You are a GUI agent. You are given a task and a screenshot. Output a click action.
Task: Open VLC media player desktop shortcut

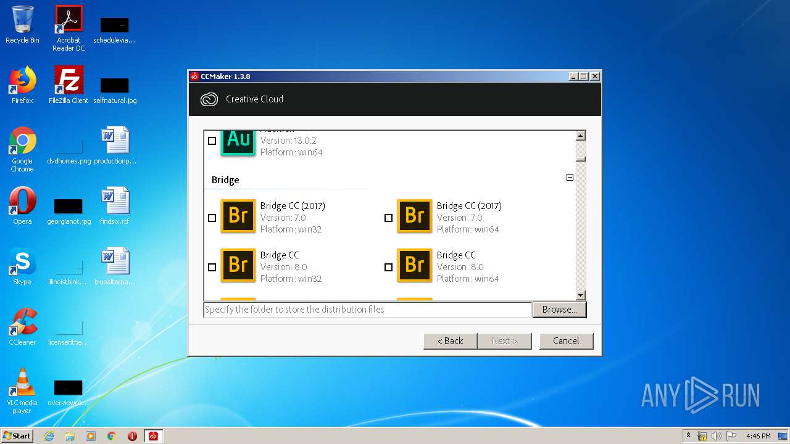click(x=22, y=391)
